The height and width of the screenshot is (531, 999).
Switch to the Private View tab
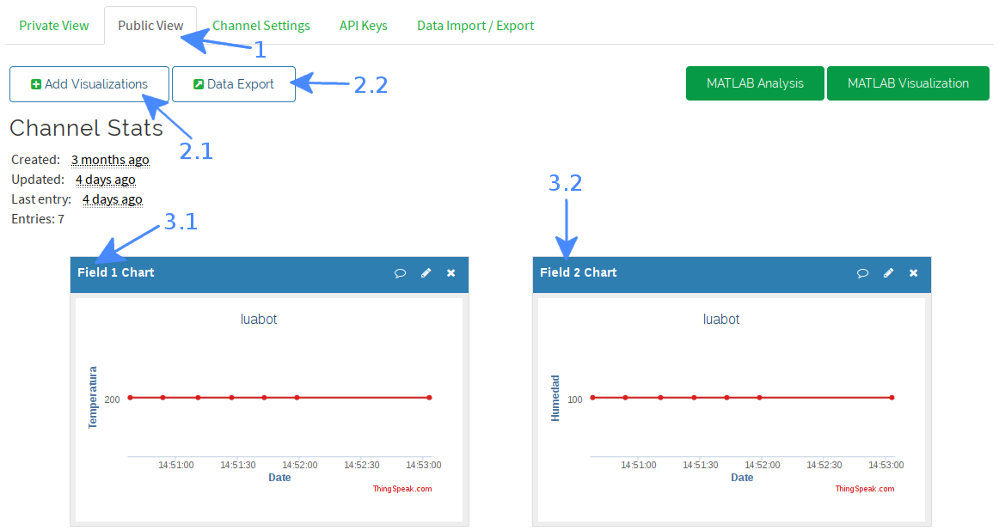pos(54,26)
